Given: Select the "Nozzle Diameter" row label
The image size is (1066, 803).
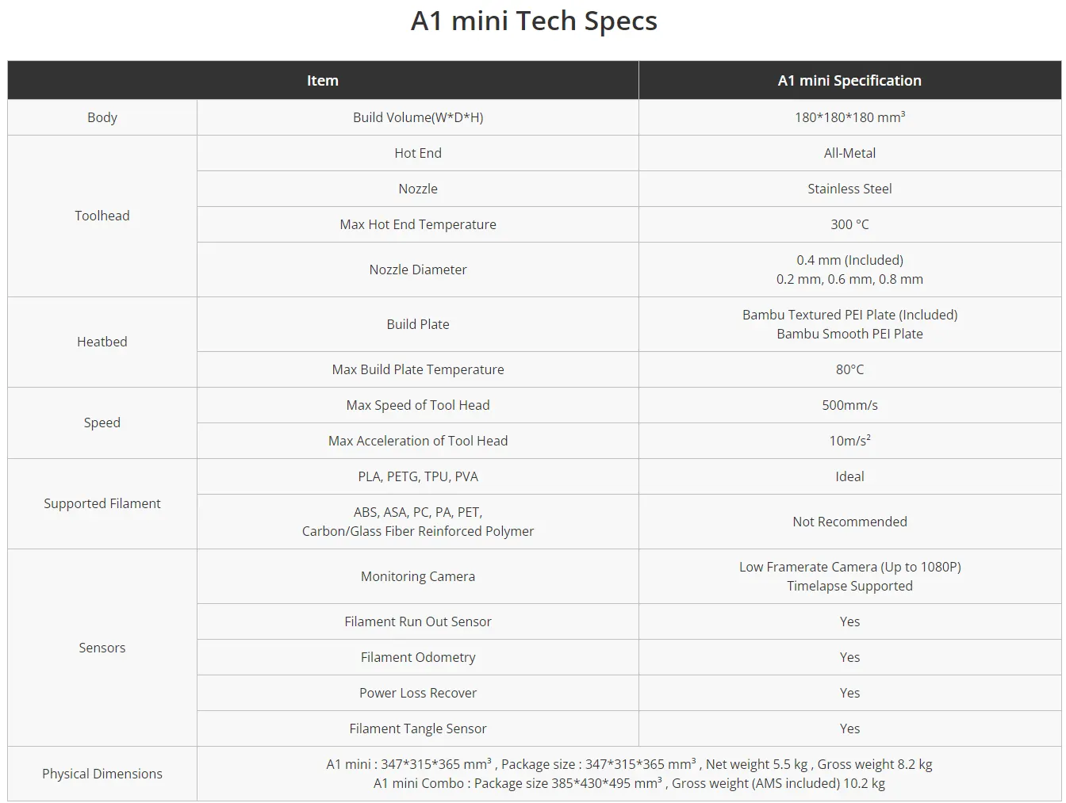Looking at the screenshot, I should point(418,270).
